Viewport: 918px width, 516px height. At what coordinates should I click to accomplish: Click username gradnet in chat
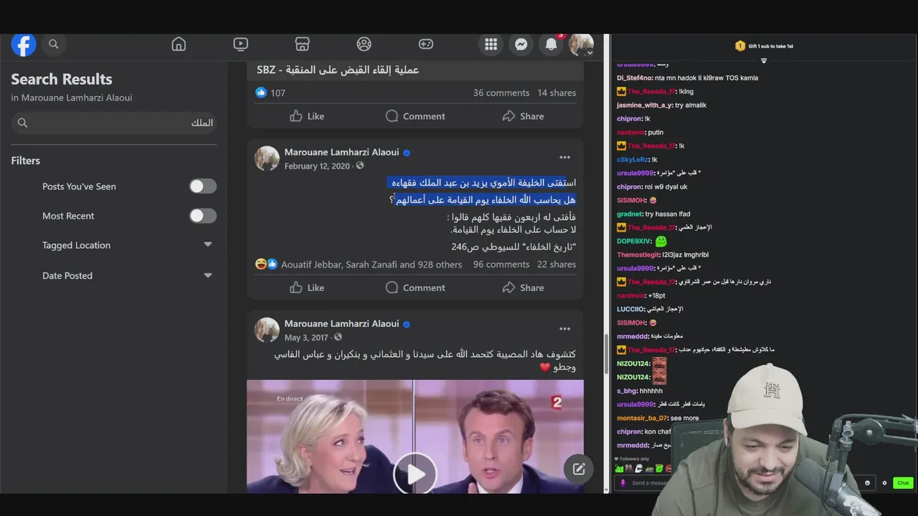629,214
